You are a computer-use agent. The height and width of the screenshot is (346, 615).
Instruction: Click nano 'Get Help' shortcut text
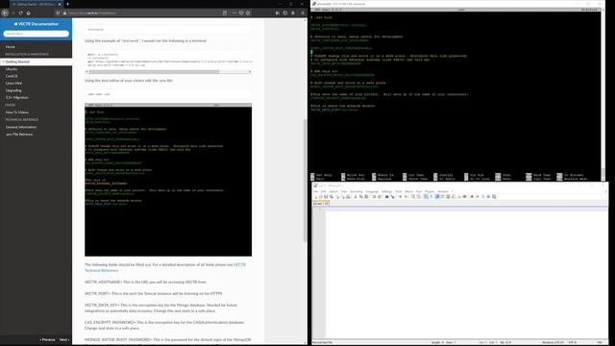324,175
